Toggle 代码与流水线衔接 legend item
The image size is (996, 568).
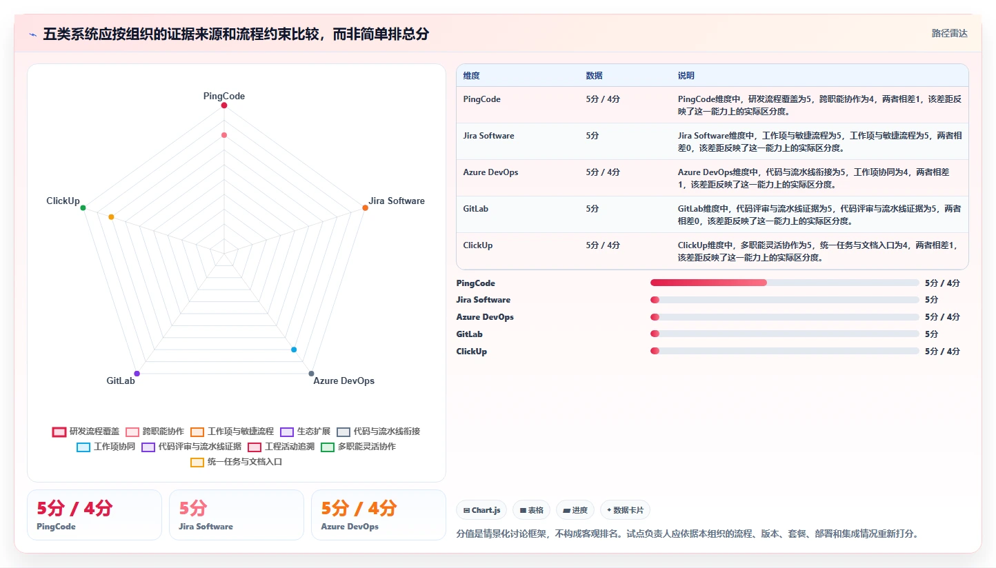[378, 432]
